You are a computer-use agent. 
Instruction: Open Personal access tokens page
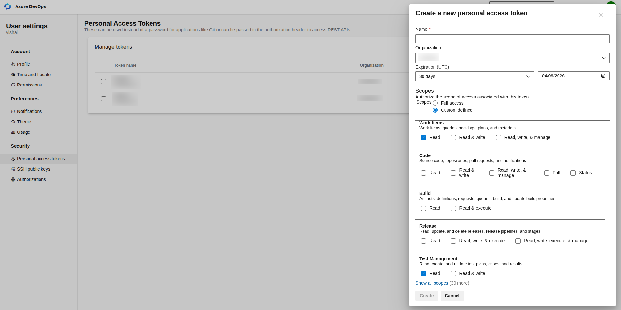tap(39, 159)
